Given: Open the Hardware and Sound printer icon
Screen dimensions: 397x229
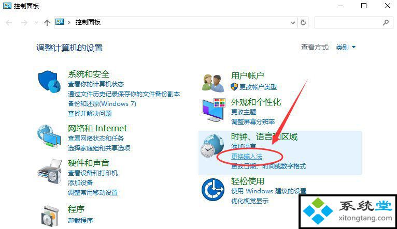Looking at the screenshot, I should 50,172.
